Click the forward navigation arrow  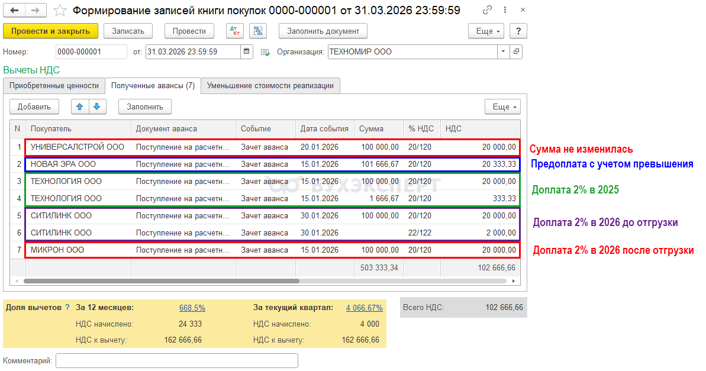36,11
